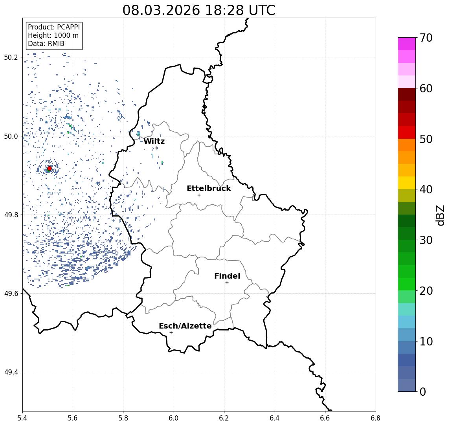Click the longitude label 5.8
This screenshot has width=450, height=426.
123,418
